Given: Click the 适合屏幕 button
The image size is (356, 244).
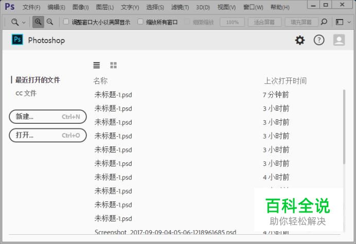Looking at the screenshot, I should (264, 22).
